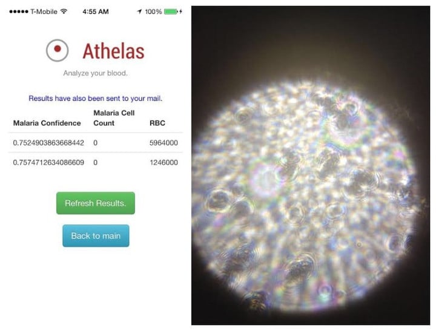Tap the results sent to mail message
Screen dimensions: 436x331
click(96, 98)
